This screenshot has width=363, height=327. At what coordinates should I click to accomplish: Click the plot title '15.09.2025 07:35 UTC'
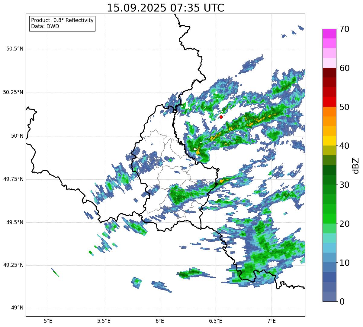[165, 8]
